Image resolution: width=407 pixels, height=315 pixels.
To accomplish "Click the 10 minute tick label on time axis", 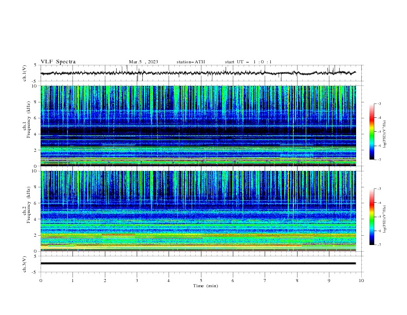I will 361,281.
